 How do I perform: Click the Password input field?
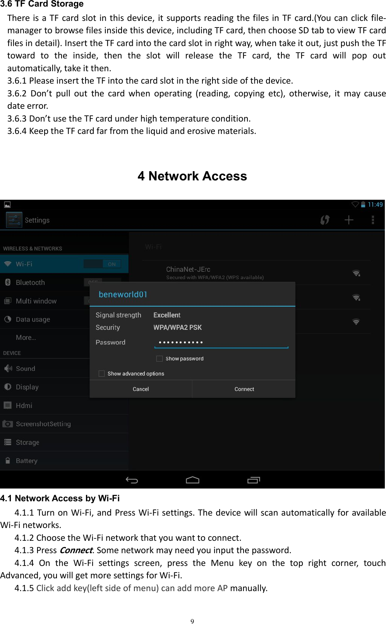(221, 342)
